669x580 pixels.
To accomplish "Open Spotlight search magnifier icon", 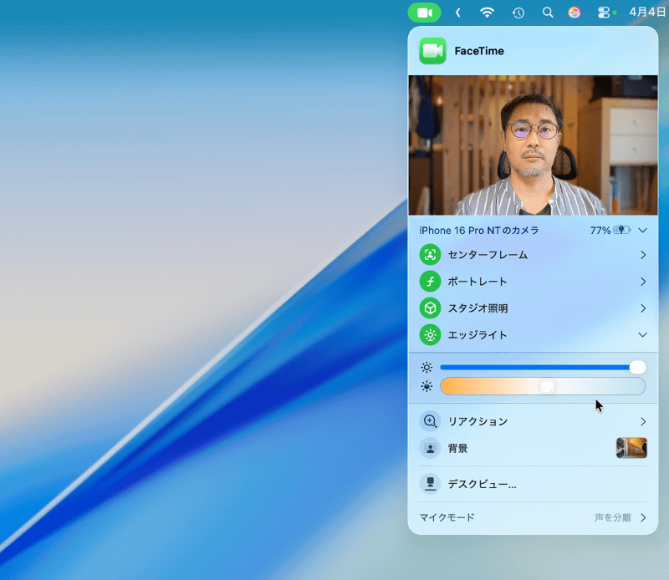I will click(x=548, y=13).
